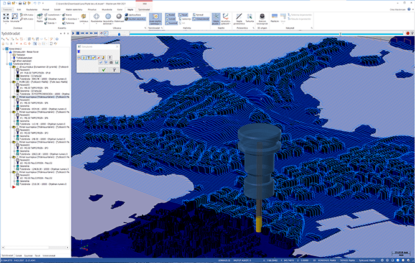Click the help icon in the toolpath manager toolbar
Screen dimensions: 415x263
click(x=57, y=39)
